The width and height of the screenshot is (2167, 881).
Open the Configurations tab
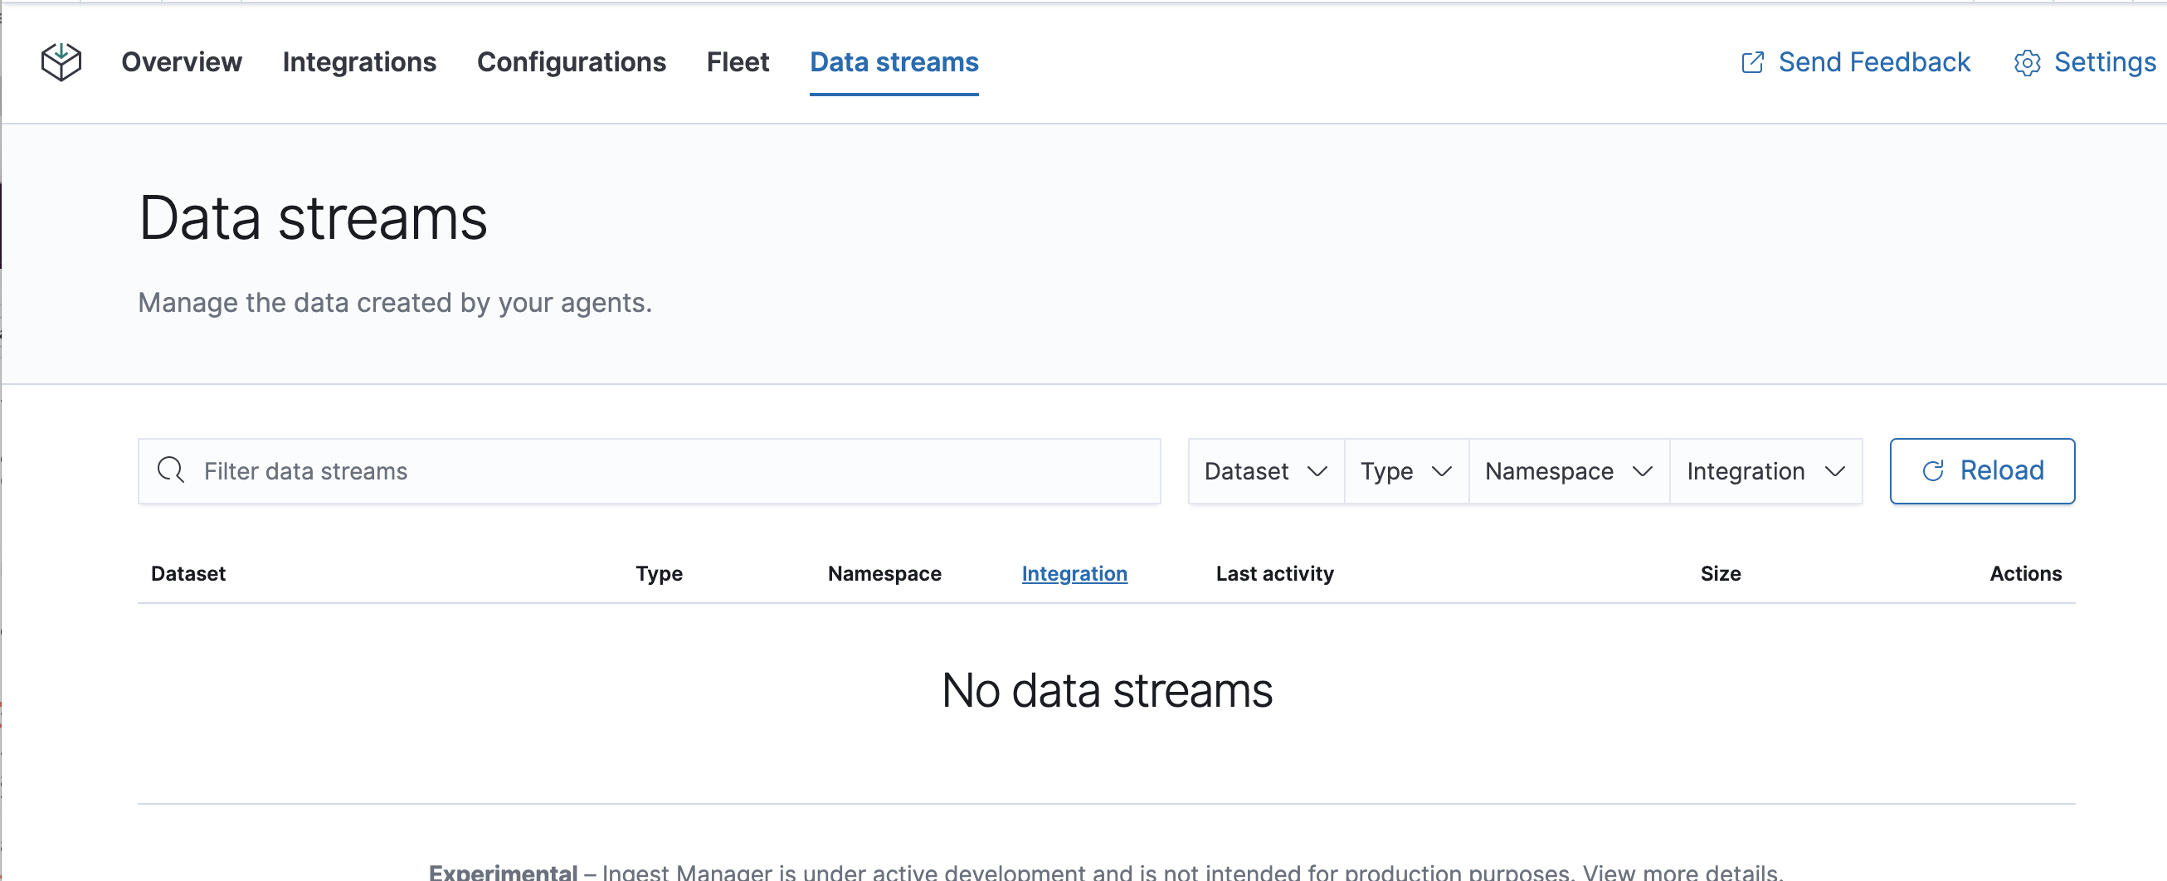click(x=571, y=61)
